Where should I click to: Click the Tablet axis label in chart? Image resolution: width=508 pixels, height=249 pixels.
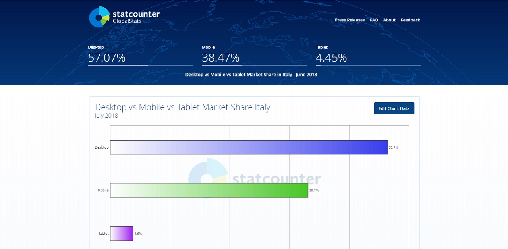coord(104,234)
